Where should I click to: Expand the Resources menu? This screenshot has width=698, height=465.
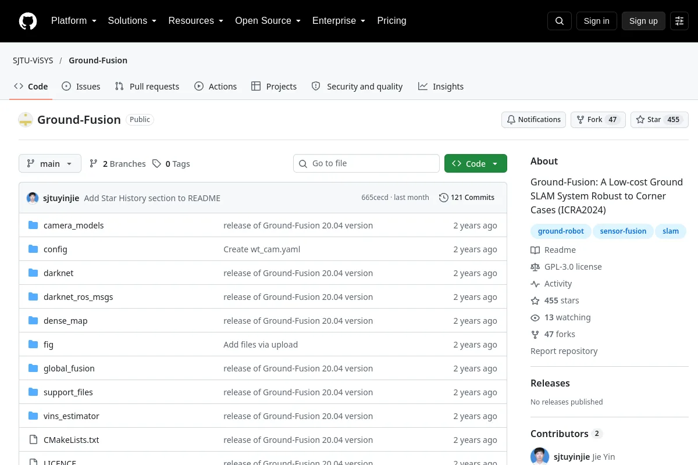(196, 21)
